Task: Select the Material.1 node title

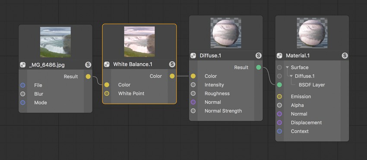Action: click(x=298, y=55)
